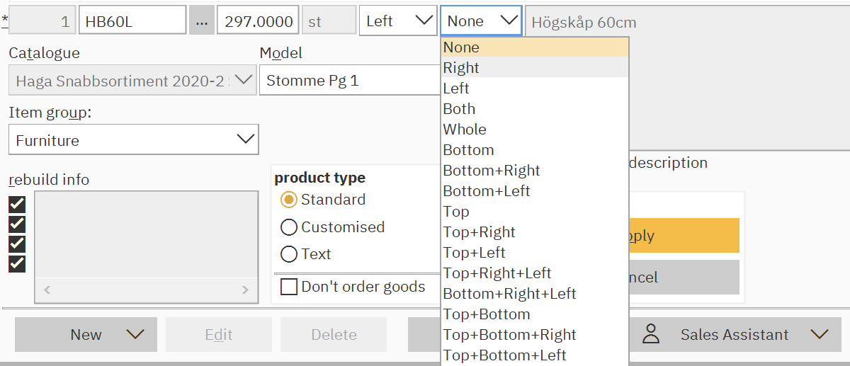
Task: Click the Sales Assistant person icon
Action: point(651,335)
